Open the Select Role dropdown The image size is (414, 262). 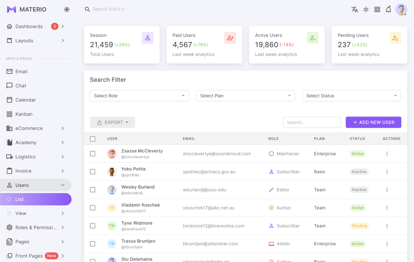139,96
